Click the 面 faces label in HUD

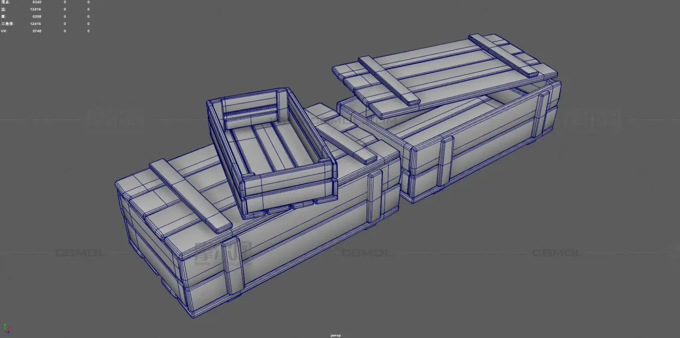[4, 16]
